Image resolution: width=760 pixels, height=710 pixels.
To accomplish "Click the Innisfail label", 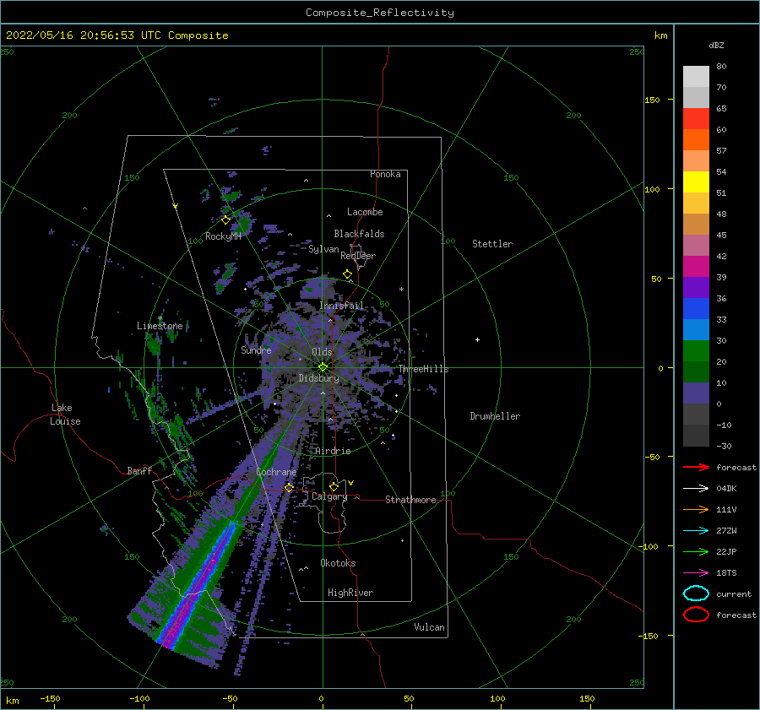I will point(341,306).
